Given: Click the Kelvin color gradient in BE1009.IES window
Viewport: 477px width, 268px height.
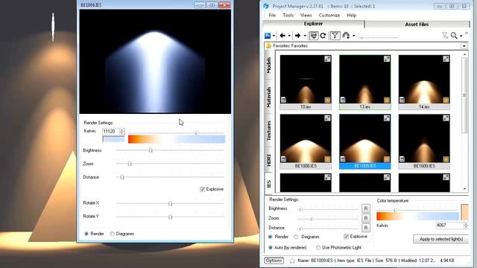Looking at the screenshot, I should click(x=177, y=139).
